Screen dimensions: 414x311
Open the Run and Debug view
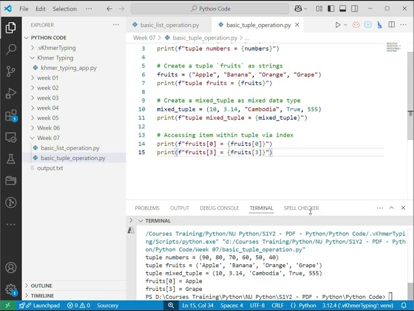pyautogui.click(x=11, y=93)
